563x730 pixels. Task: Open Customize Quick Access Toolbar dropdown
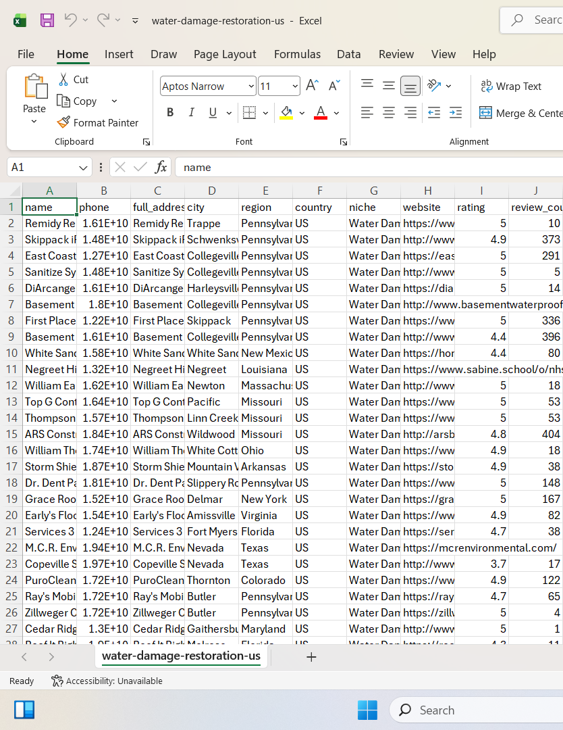point(135,20)
